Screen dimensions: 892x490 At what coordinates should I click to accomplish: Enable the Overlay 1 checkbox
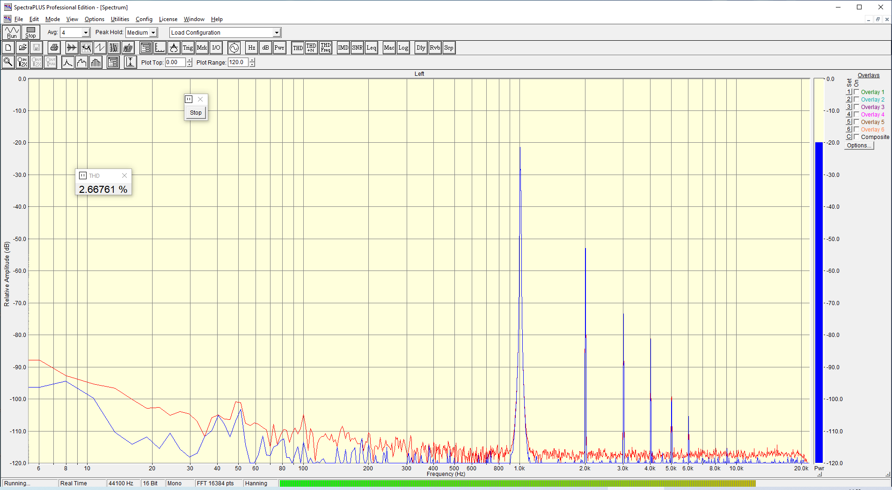pyautogui.click(x=856, y=92)
